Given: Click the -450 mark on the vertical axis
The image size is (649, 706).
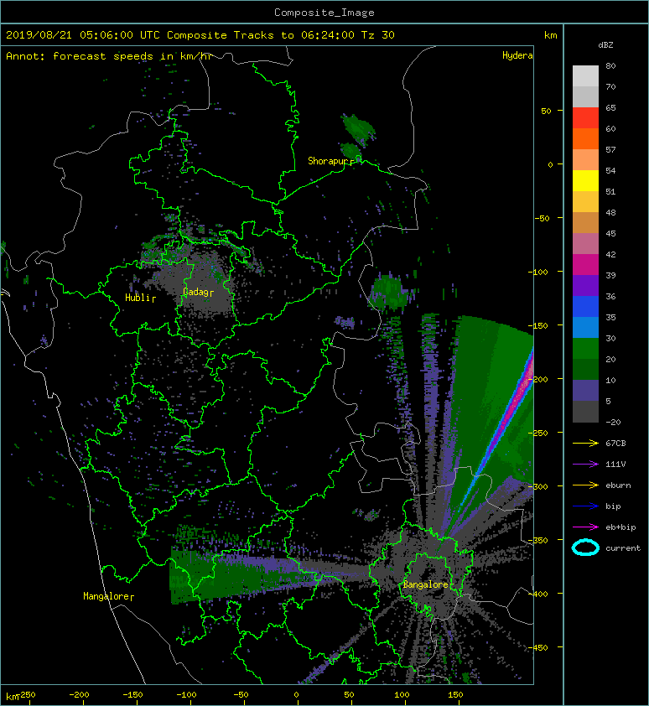Looking at the screenshot, I should point(537,647).
